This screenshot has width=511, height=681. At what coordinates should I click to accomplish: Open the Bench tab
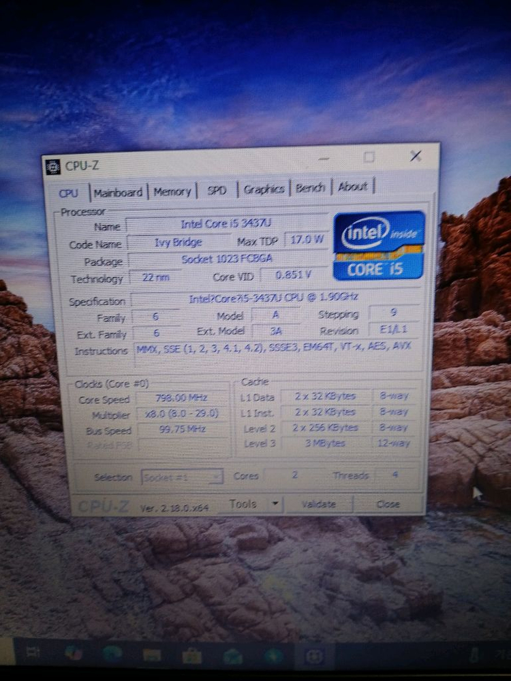(x=310, y=188)
